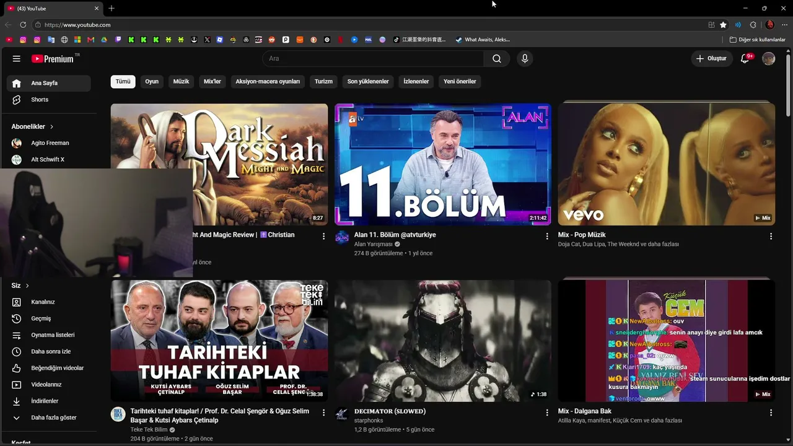This screenshot has width=793, height=446.
Task: Click the YouTube Premium logo
Action: pyautogui.click(x=53, y=59)
